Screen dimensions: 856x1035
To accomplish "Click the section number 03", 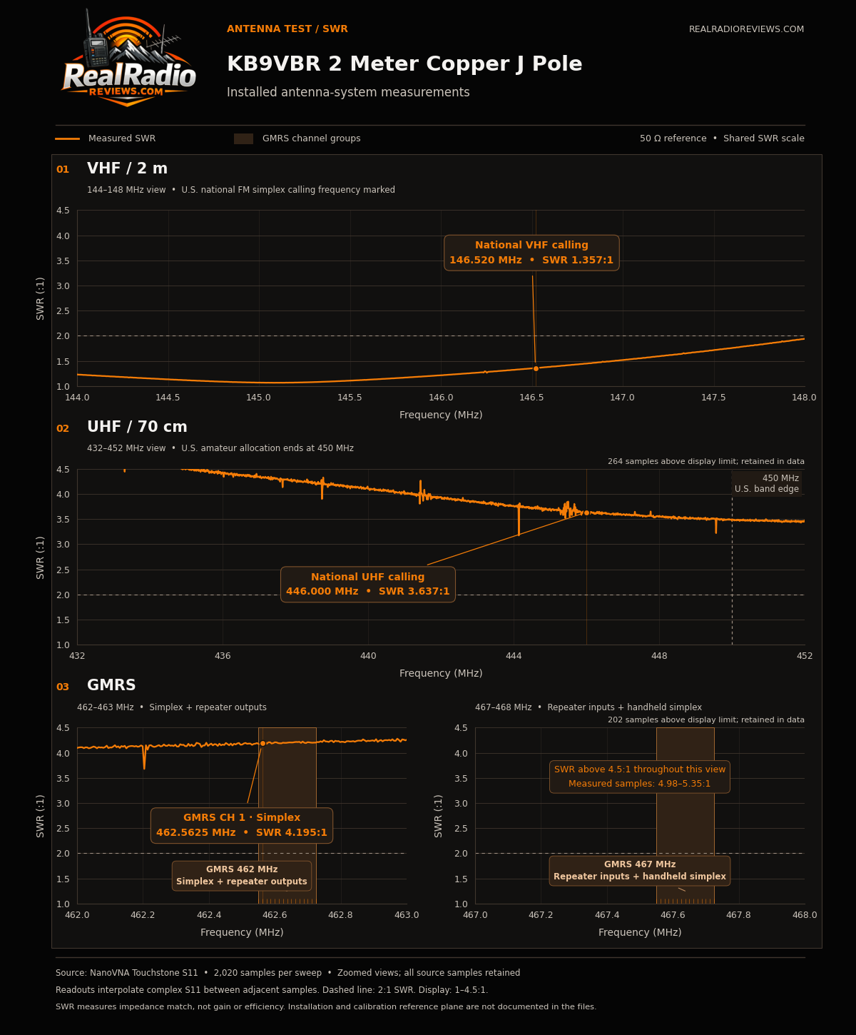I will click(x=63, y=687).
